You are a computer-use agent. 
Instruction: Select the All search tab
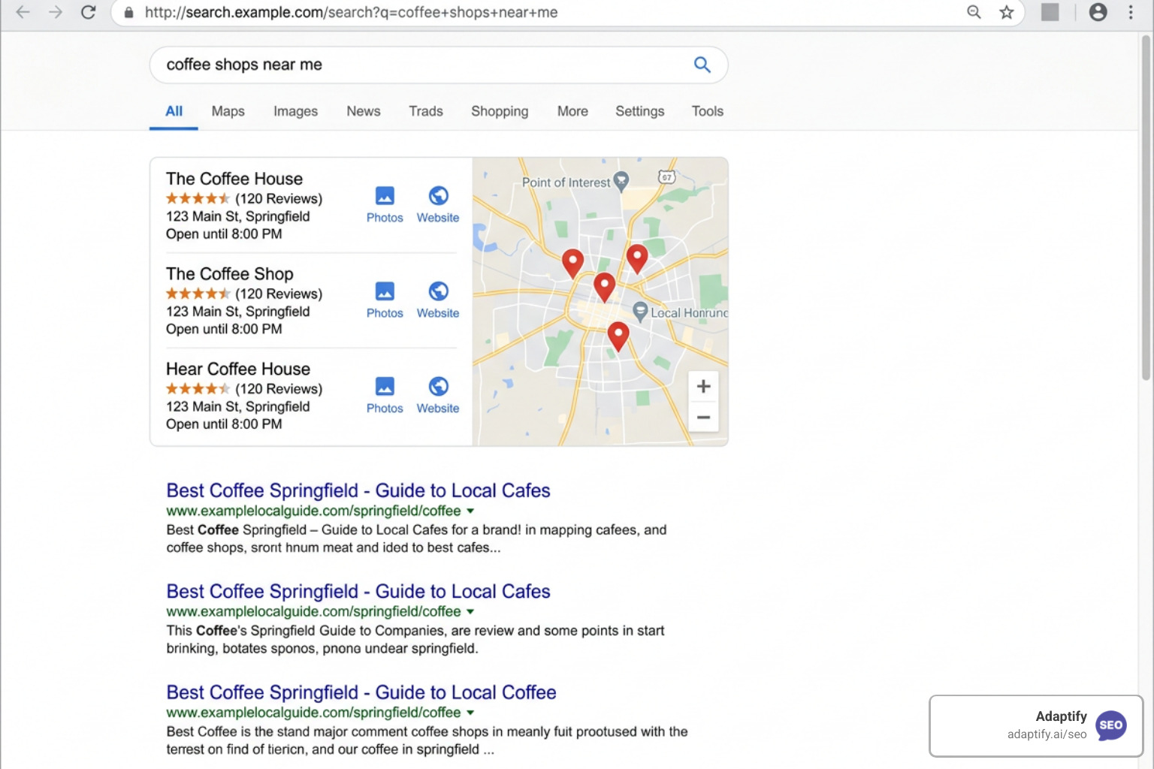coord(174,111)
